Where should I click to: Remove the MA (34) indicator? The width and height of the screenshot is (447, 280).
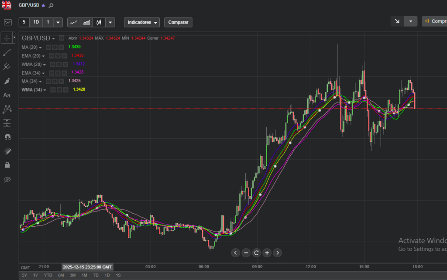61,82
